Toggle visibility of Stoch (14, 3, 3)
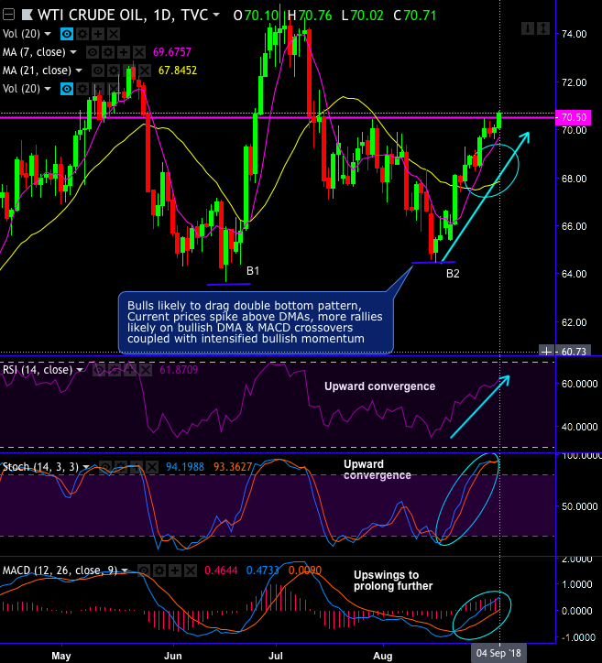Viewport: 602px width, 663px height. (x=105, y=467)
